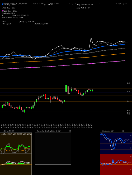Open the ADX indicator chart panel
The width and height of the screenshot is (132, 175).
16,143
